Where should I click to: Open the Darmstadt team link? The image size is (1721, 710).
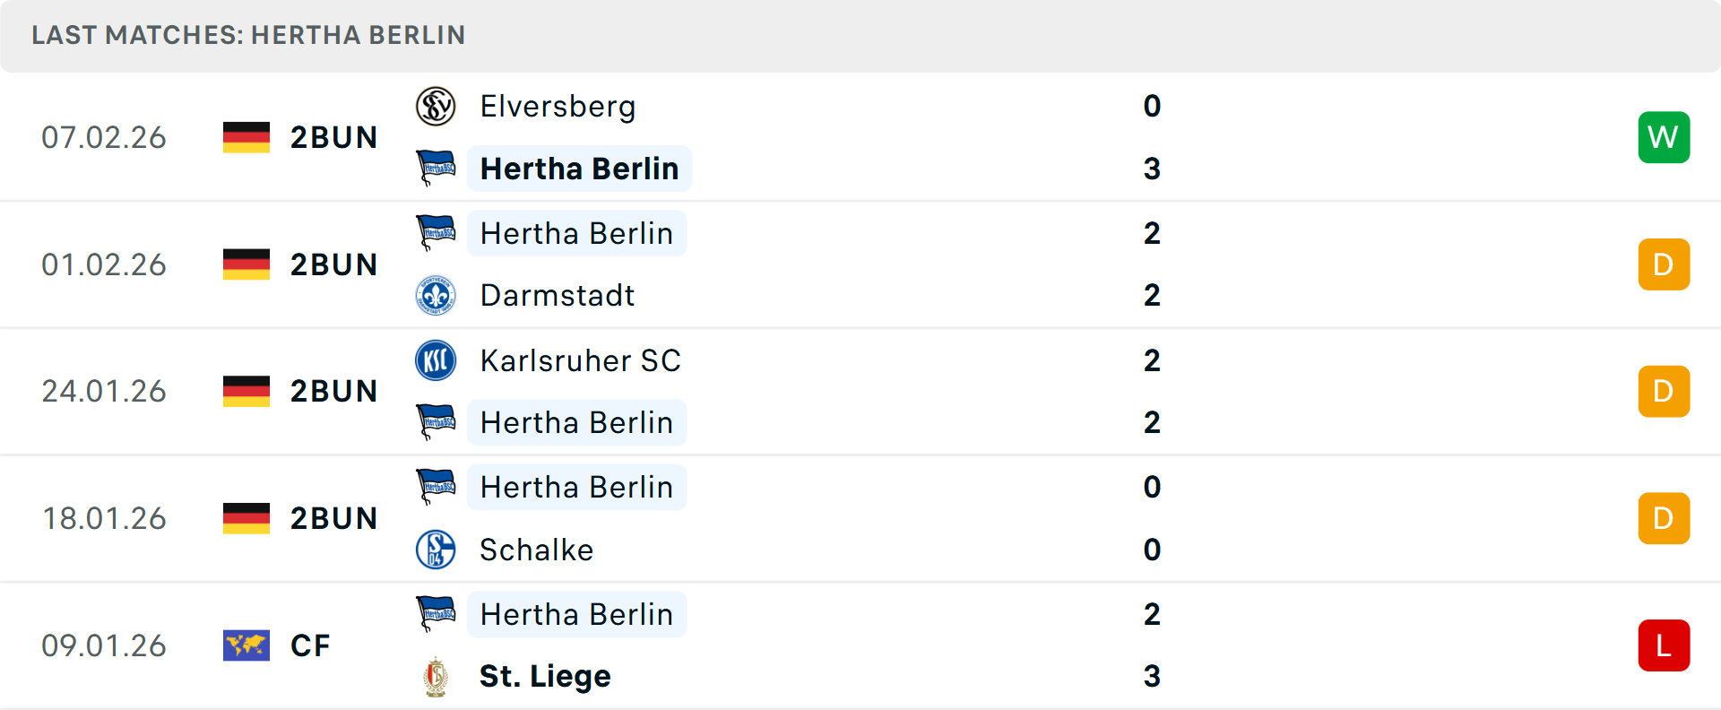pos(558,295)
